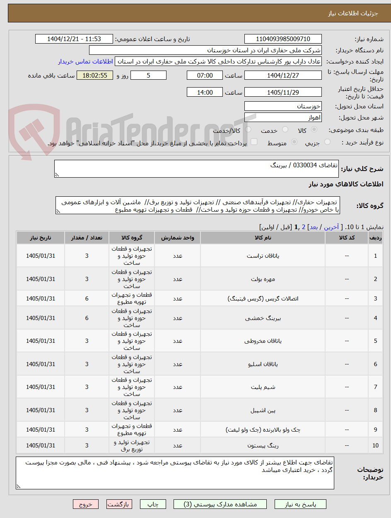Select the کالا/خدمت radio button

(248, 130)
